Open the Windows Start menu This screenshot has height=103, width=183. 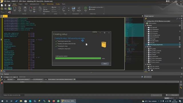coord(2,101)
